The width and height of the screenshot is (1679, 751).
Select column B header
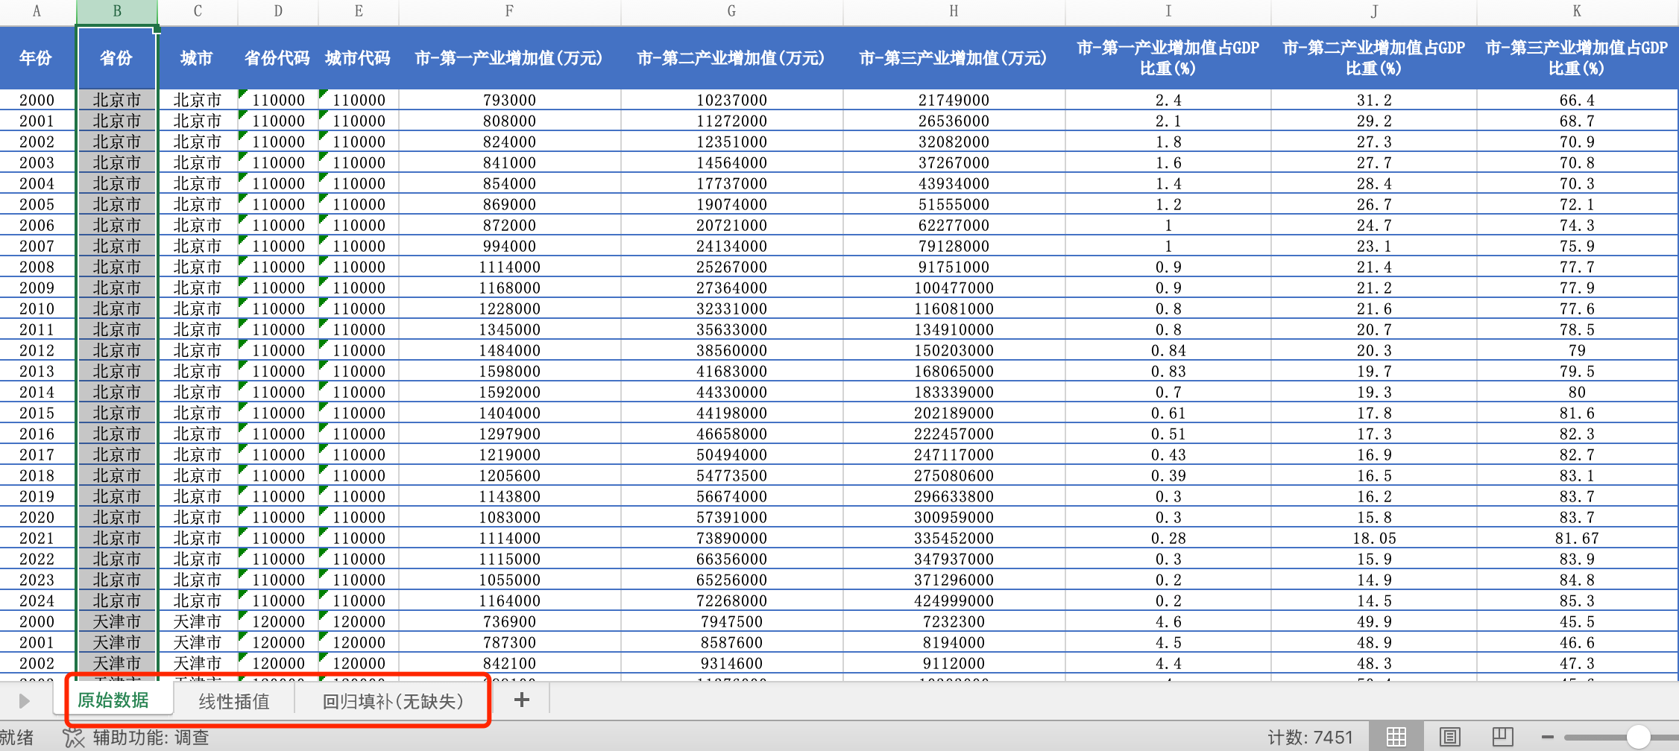[117, 11]
